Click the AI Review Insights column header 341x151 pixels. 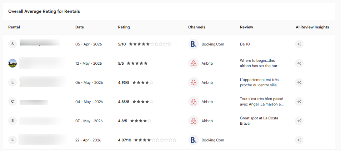(x=312, y=27)
